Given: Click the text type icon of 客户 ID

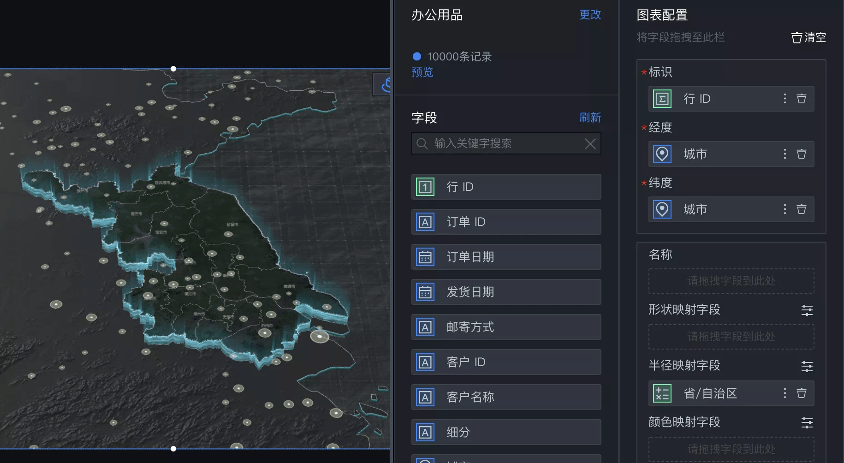Looking at the screenshot, I should (x=425, y=362).
